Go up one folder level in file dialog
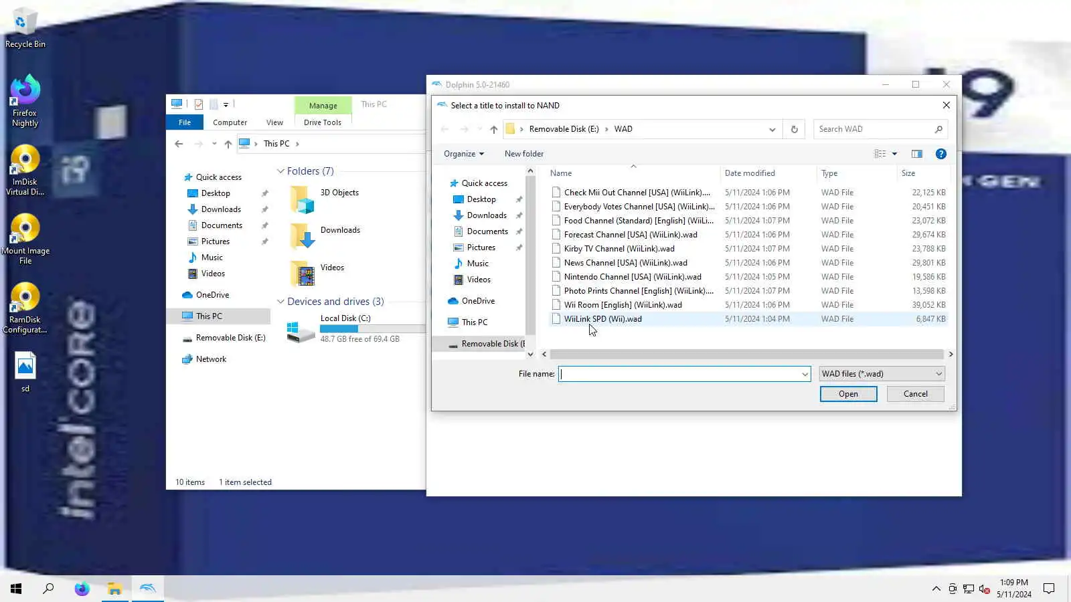 [494, 129]
